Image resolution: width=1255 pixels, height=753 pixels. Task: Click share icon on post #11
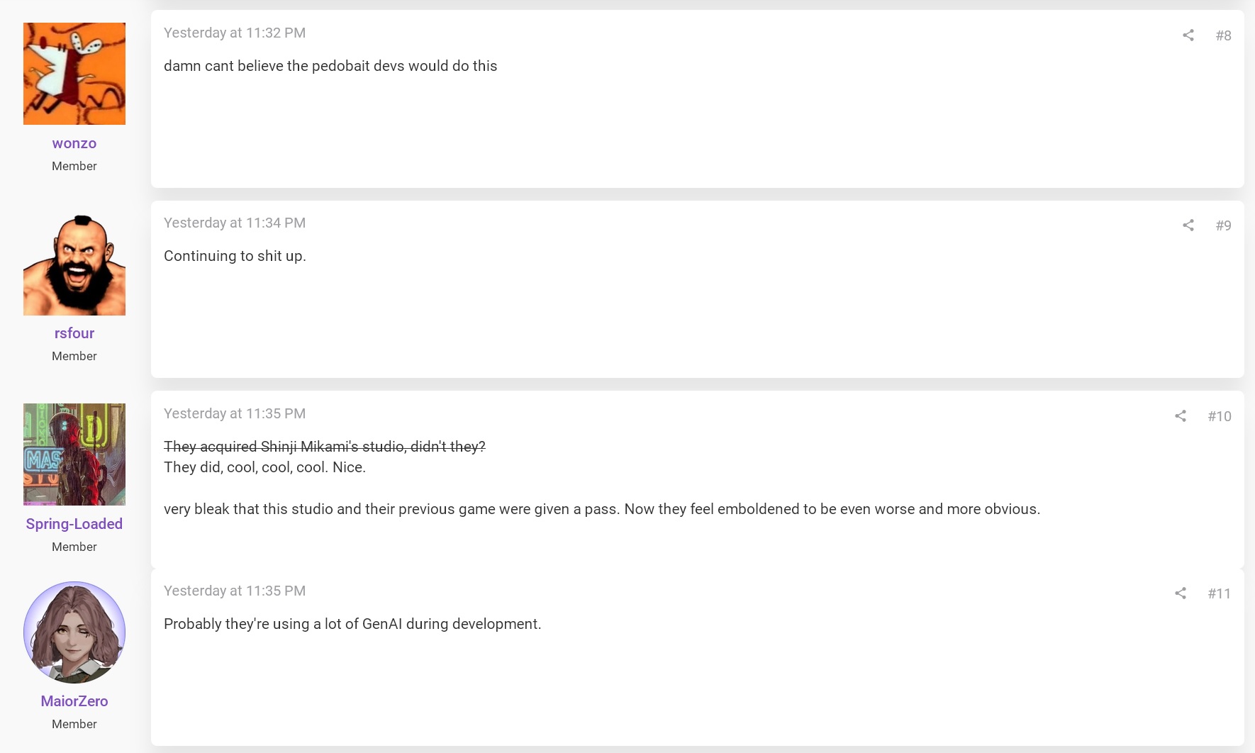pyautogui.click(x=1181, y=593)
